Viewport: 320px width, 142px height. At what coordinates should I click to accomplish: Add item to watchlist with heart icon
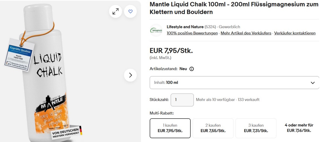pos(130,11)
